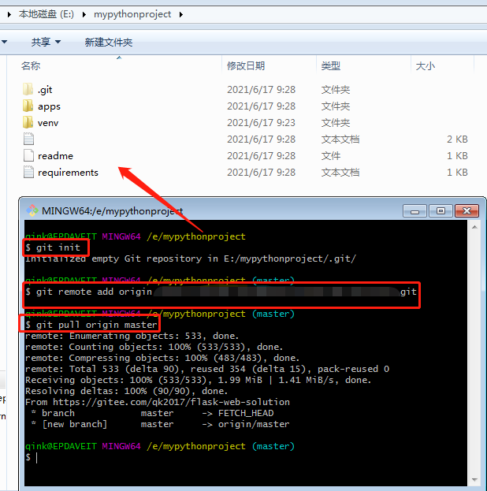
Task: Expand breadcrumb arrow after 本地磁盘 (E:)
Action: pos(84,14)
